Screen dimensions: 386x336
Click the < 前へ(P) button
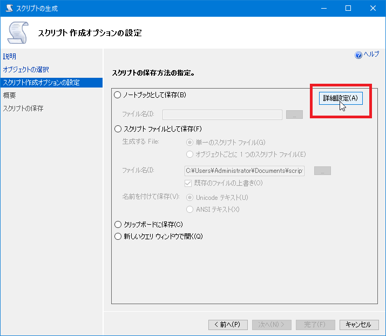tap(228, 325)
